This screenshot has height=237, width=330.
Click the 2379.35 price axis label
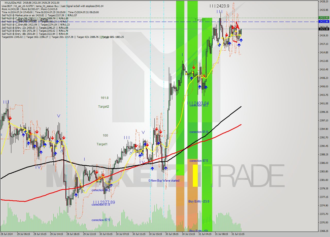click(324, 188)
